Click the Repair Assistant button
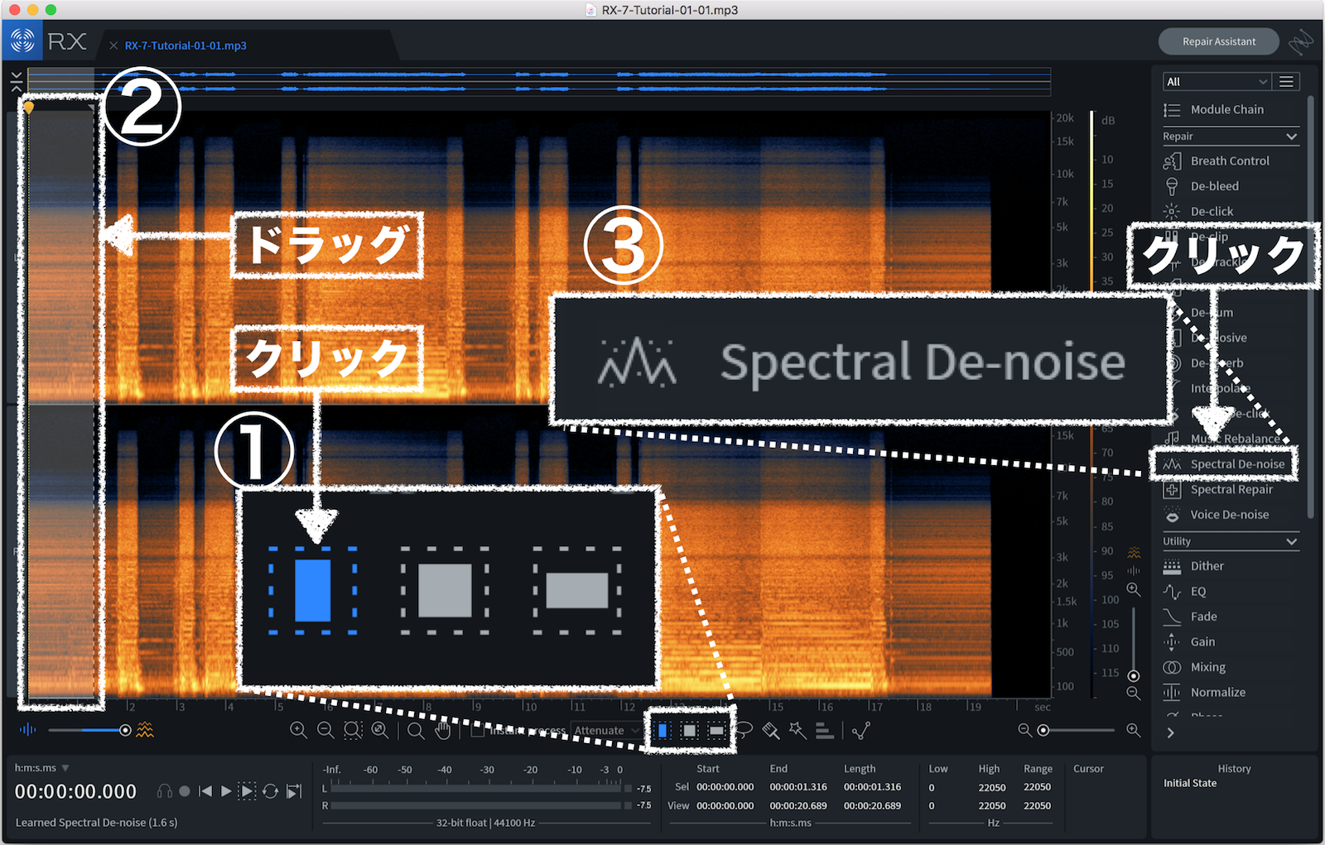This screenshot has width=1325, height=845. (x=1218, y=41)
